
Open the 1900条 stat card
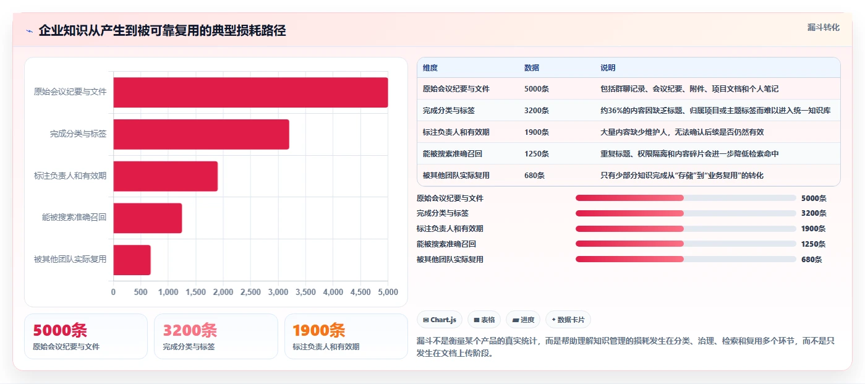(346, 336)
